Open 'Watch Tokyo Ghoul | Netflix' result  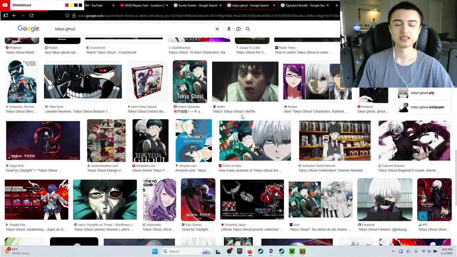[234, 111]
